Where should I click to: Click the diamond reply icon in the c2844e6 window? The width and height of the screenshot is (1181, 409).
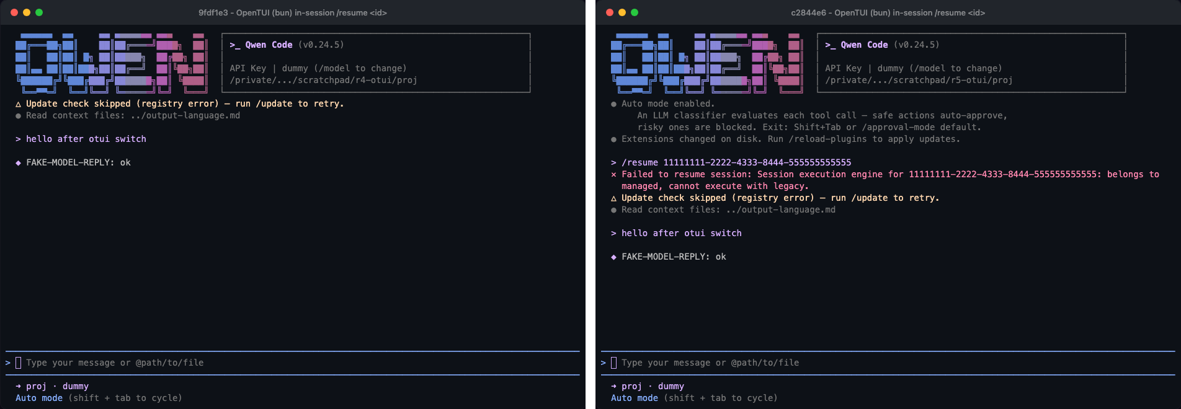613,257
